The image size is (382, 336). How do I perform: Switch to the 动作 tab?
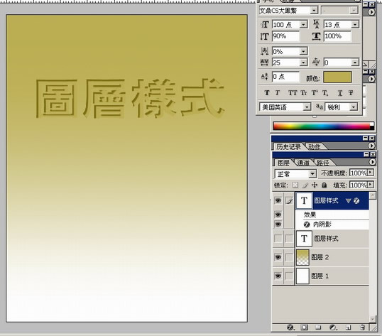click(x=315, y=146)
